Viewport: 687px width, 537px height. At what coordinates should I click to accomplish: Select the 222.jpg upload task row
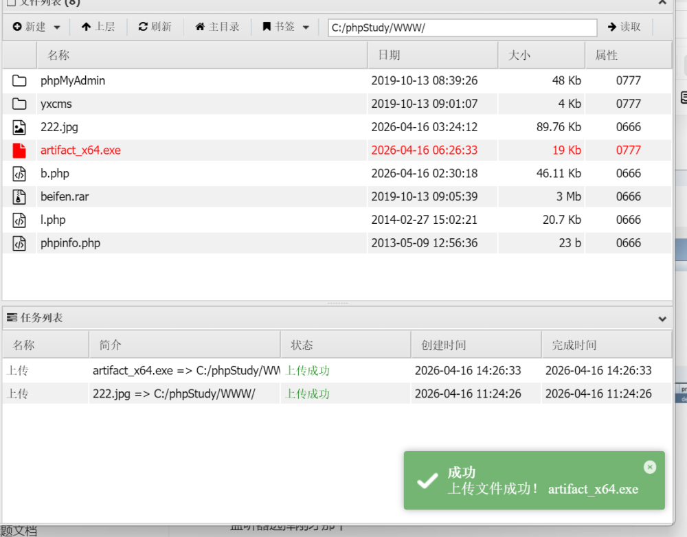tap(185, 394)
